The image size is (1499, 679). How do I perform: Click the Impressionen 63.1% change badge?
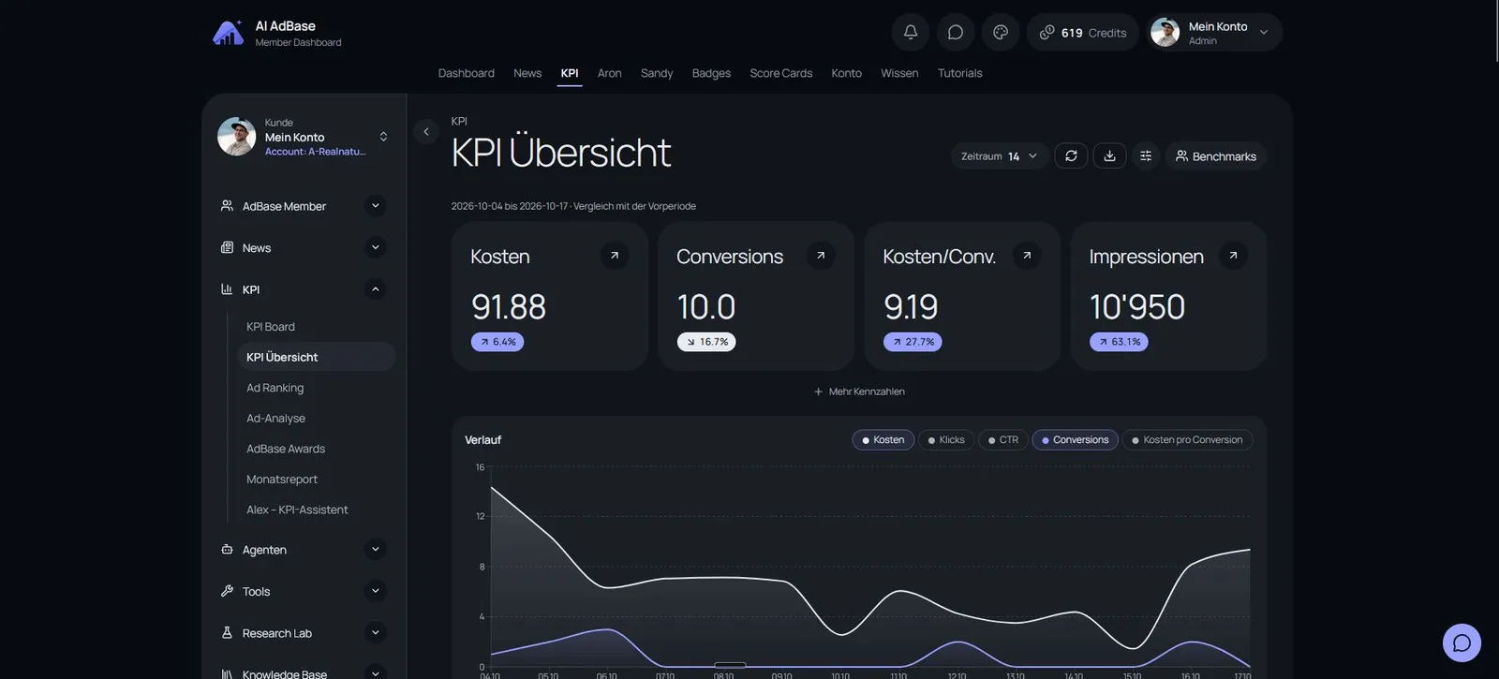[x=1119, y=342]
